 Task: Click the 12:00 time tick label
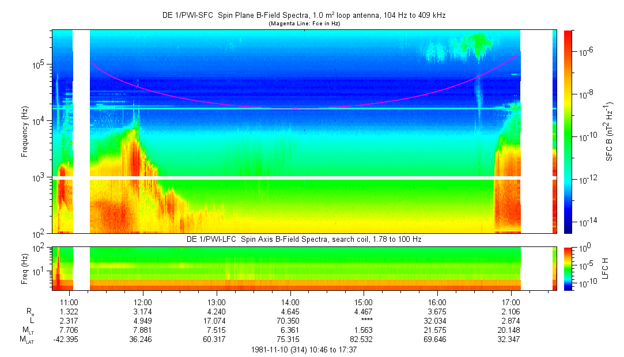(x=143, y=302)
